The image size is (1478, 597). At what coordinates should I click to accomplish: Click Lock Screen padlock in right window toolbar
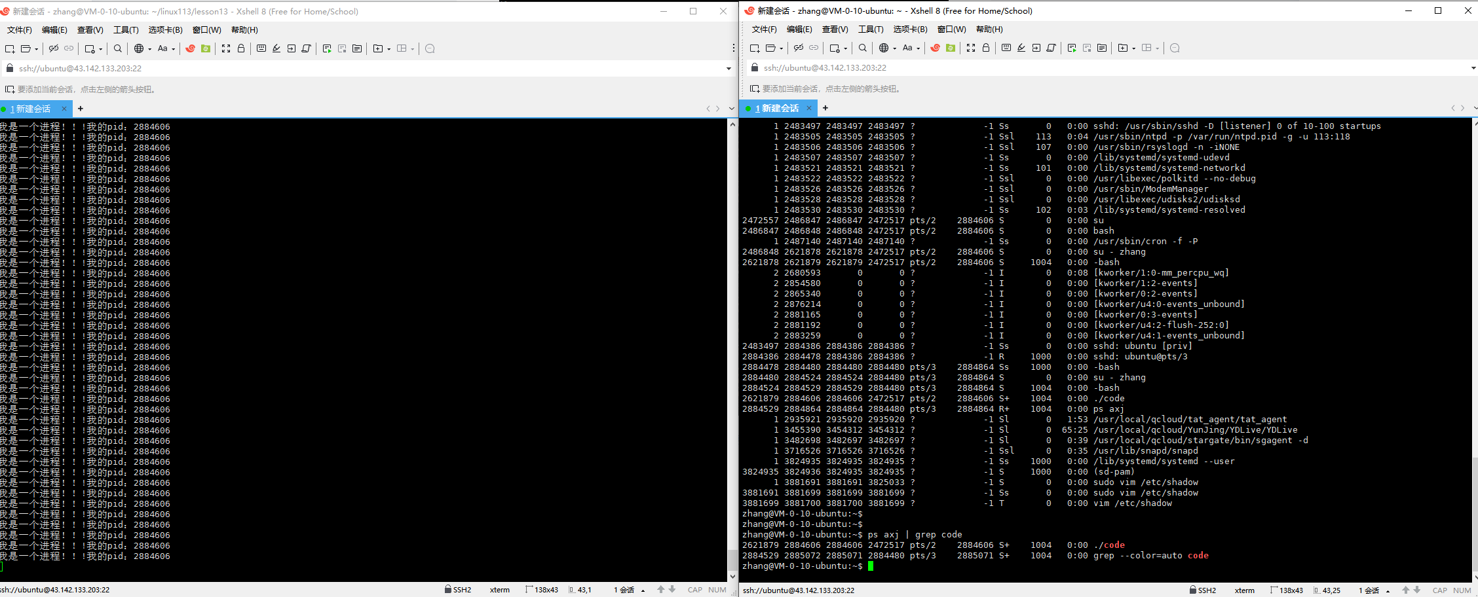point(986,48)
